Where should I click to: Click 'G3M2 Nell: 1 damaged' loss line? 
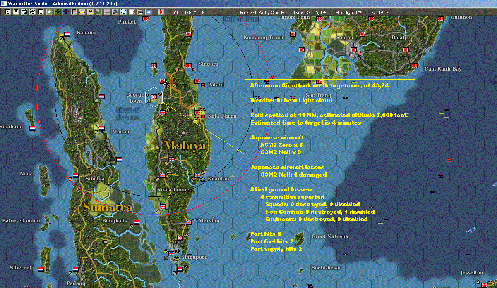pos(293,175)
